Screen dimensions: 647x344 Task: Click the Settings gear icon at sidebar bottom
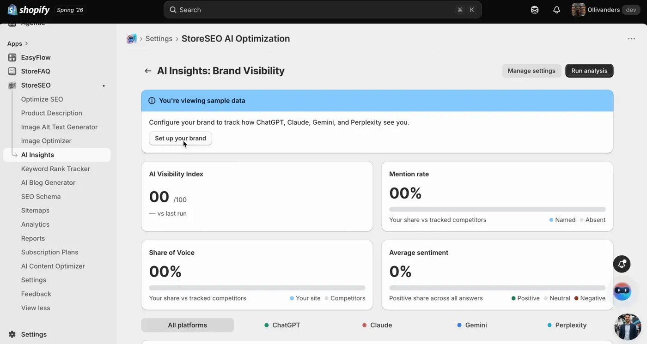click(12, 334)
